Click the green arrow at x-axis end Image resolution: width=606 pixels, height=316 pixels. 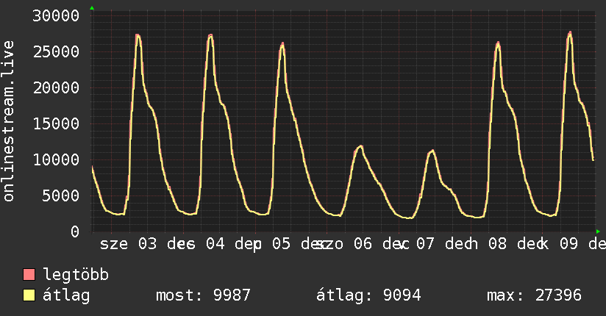click(598, 231)
